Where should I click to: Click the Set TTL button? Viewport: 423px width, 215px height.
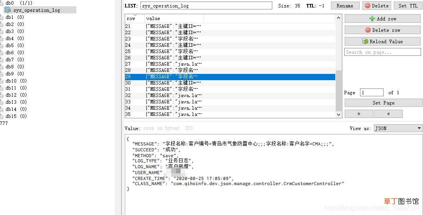(x=408, y=6)
